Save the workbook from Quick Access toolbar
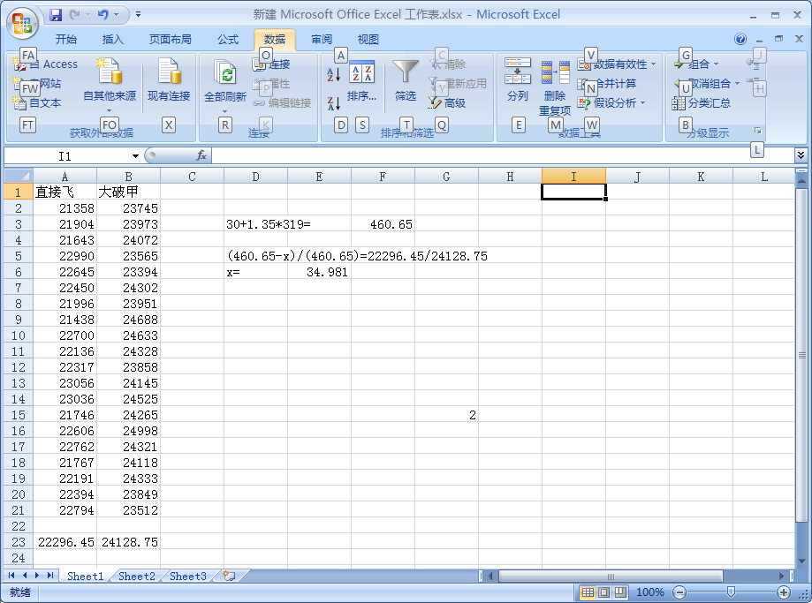Screen dimensions: 812x603 tap(56, 14)
